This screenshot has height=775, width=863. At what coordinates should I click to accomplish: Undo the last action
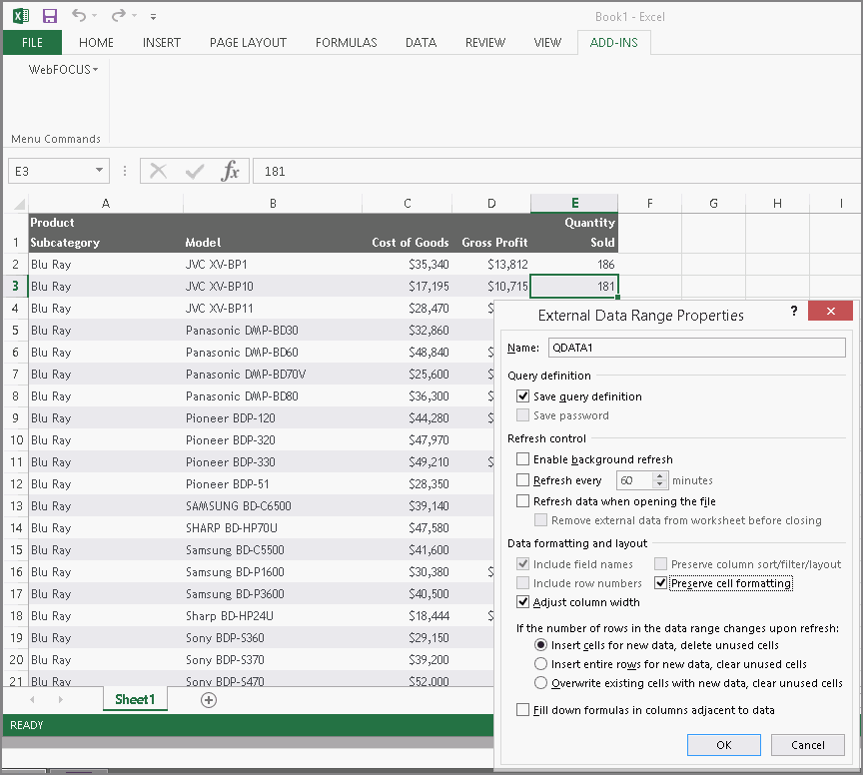tap(79, 15)
